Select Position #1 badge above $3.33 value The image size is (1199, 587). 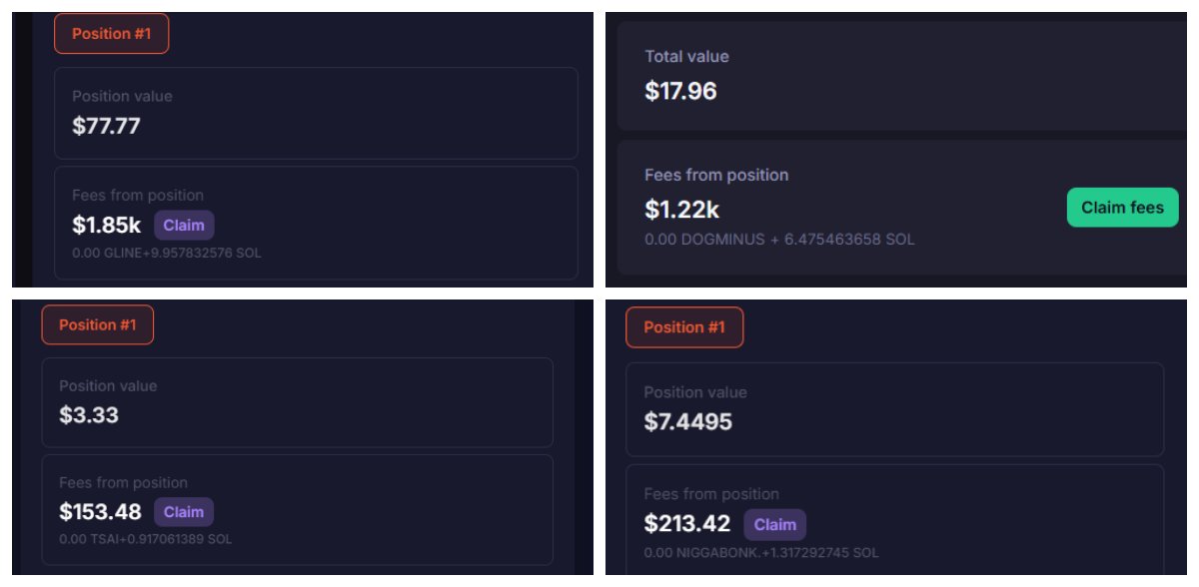pyautogui.click(x=98, y=324)
